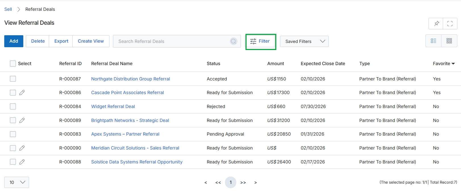The width and height of the screenshot is (461, 195).
Task: Click Create View button
Action: click(91, 41)
